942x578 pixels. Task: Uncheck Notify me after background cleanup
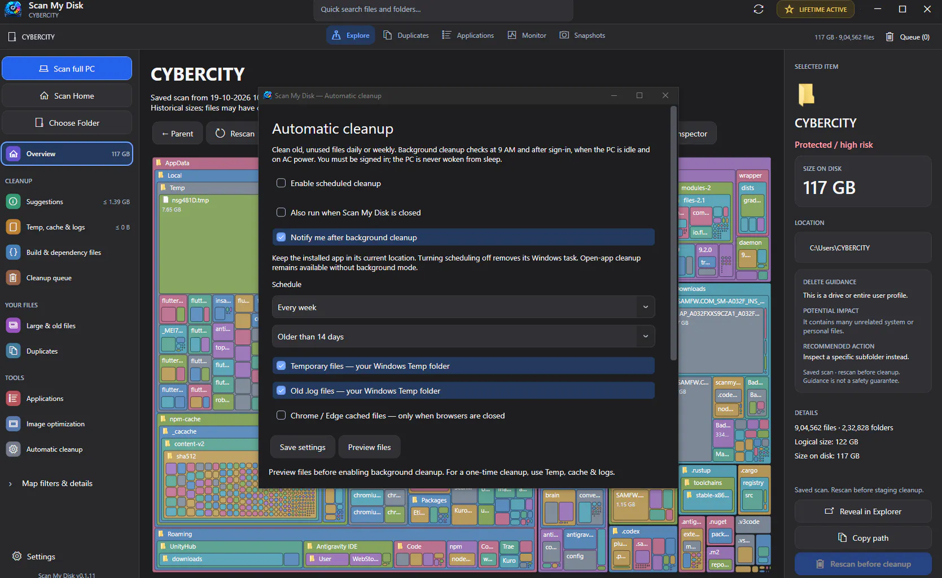pyautogui.click(x=281, y=237)
